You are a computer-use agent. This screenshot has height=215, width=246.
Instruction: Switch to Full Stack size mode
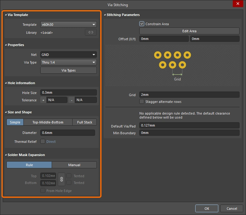85,122
